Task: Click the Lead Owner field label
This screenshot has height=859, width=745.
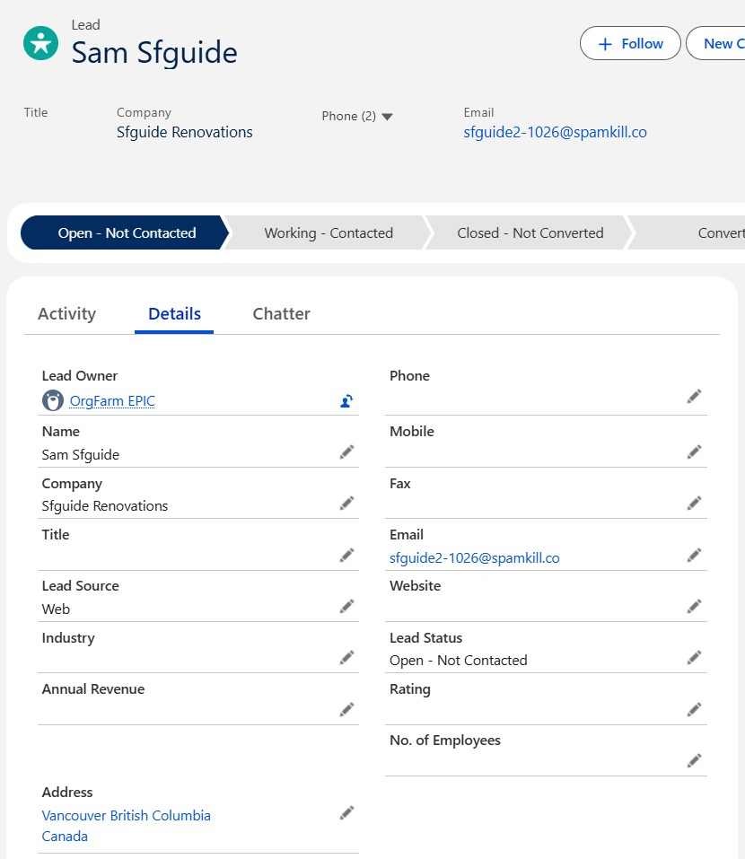Action: point(79,376)
